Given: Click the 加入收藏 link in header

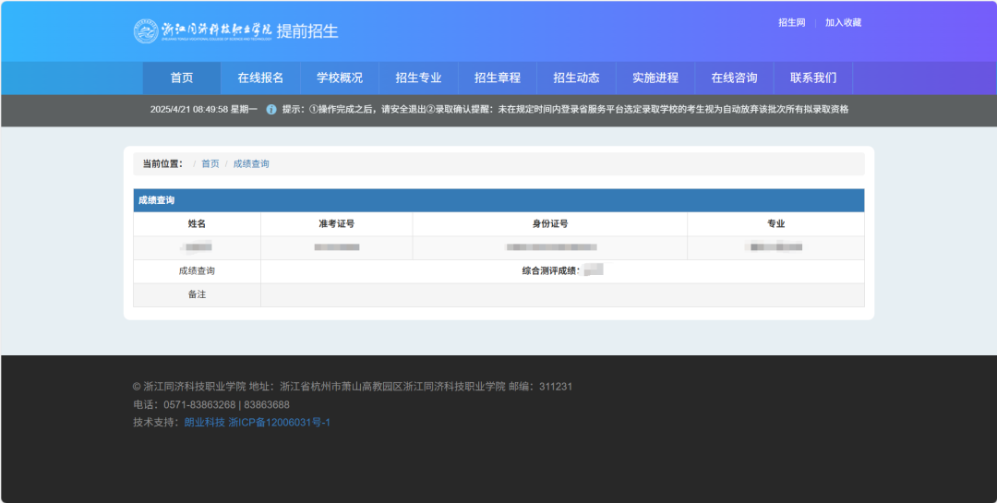Looking at the screenshot, I should (843, 22).
